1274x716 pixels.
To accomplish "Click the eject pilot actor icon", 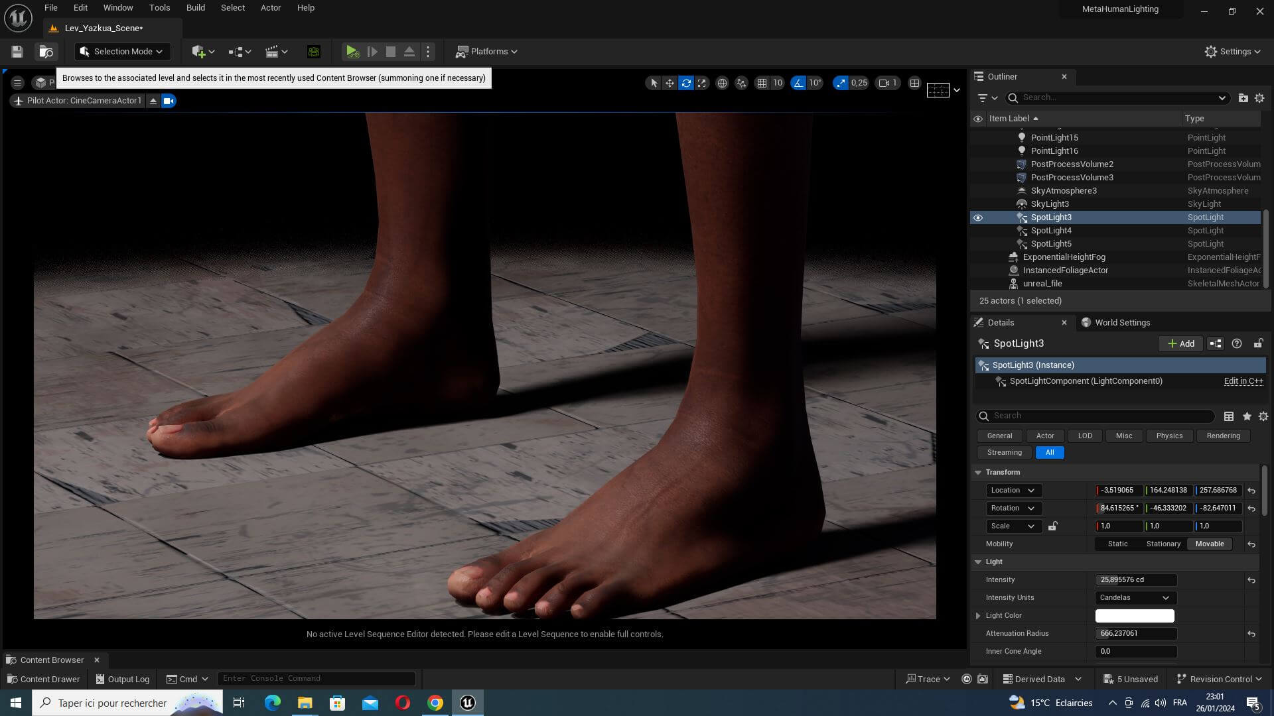I will [153, 101].
